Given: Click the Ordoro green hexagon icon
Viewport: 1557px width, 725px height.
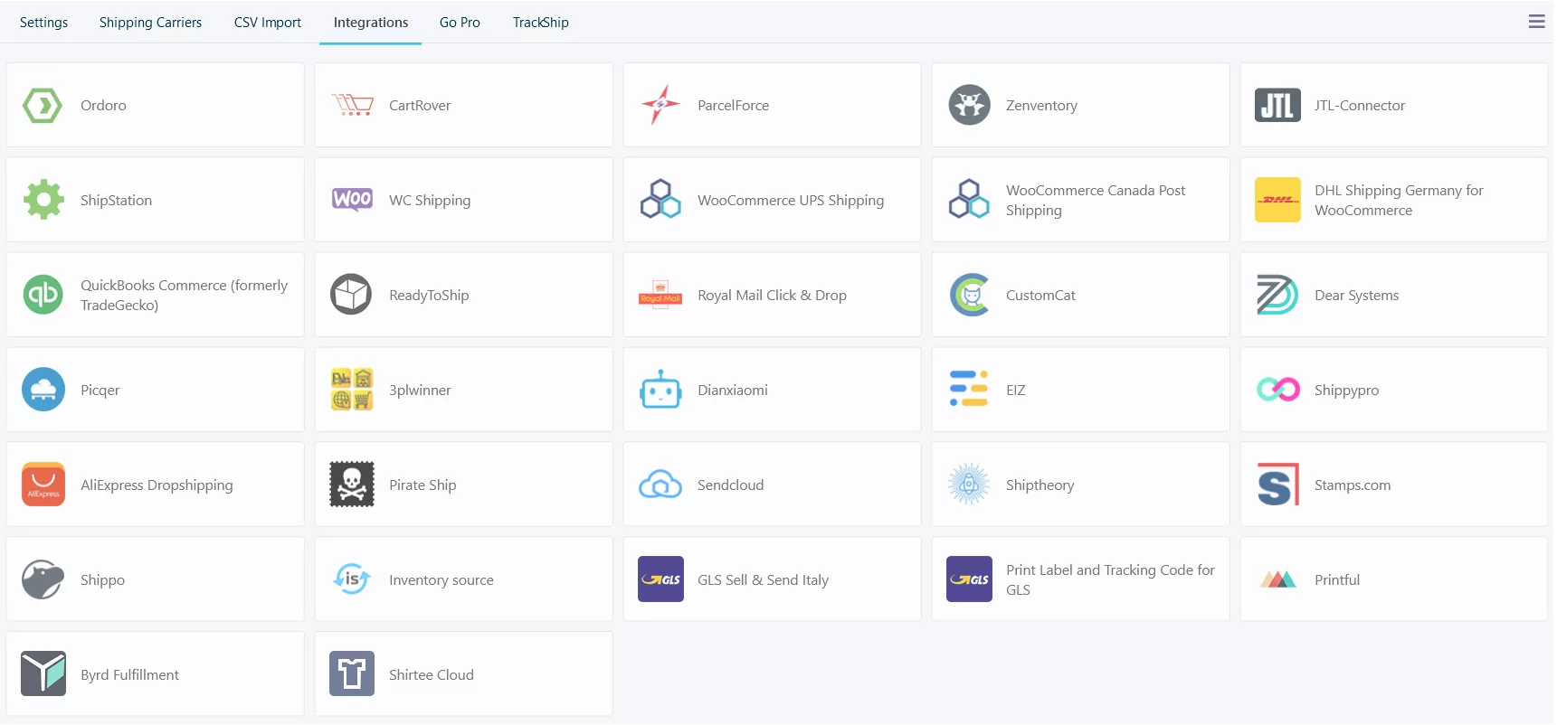Looking at the screenshot, I should click(x=43, y=106).
